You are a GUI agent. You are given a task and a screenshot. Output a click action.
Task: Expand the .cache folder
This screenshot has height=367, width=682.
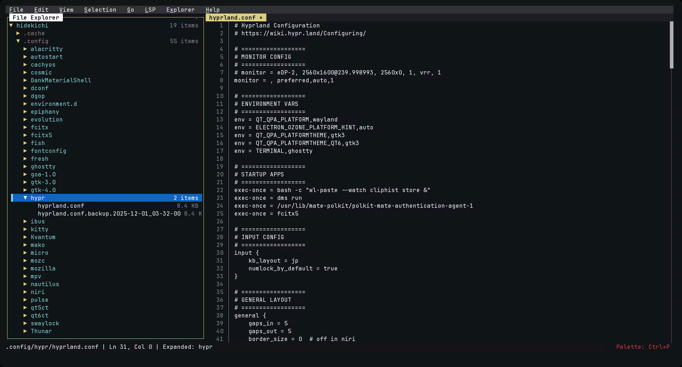(18, 33)
